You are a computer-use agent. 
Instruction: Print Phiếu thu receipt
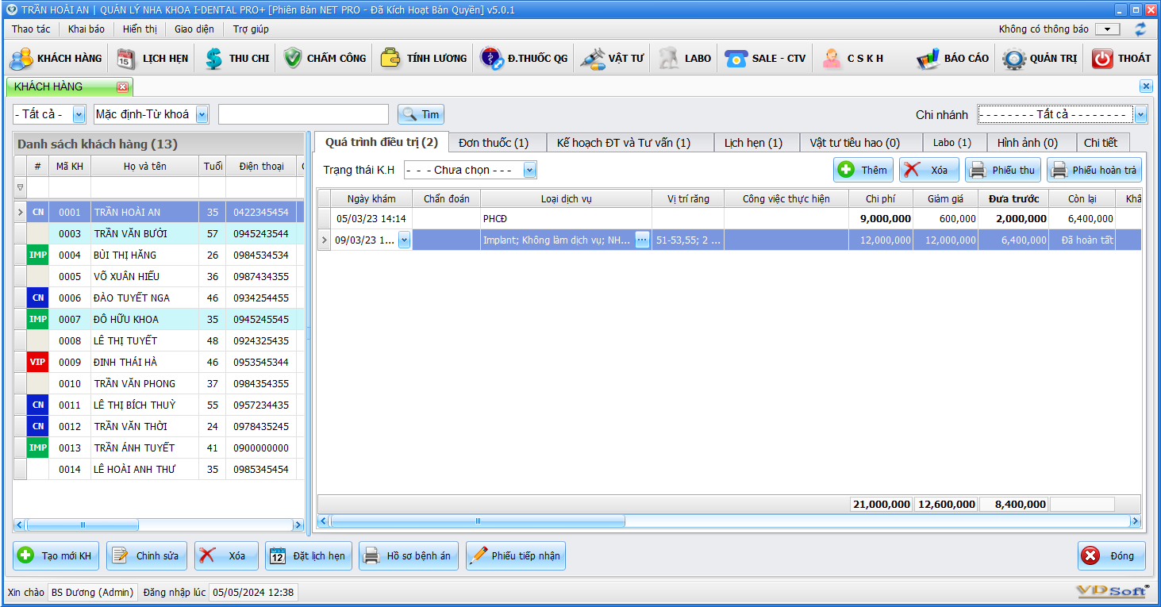click(x=1003, y=170)
